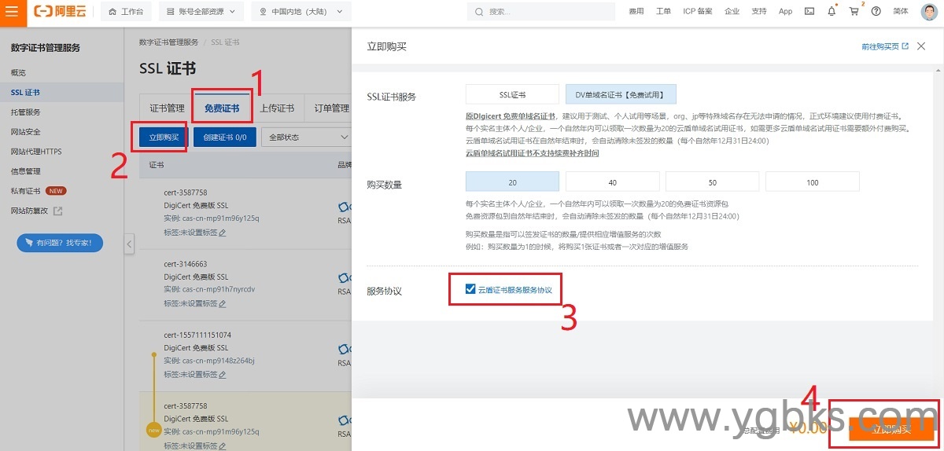
Task: Expand the 中国内地（大陆） region dropdown
Action: tap(302, 12)
